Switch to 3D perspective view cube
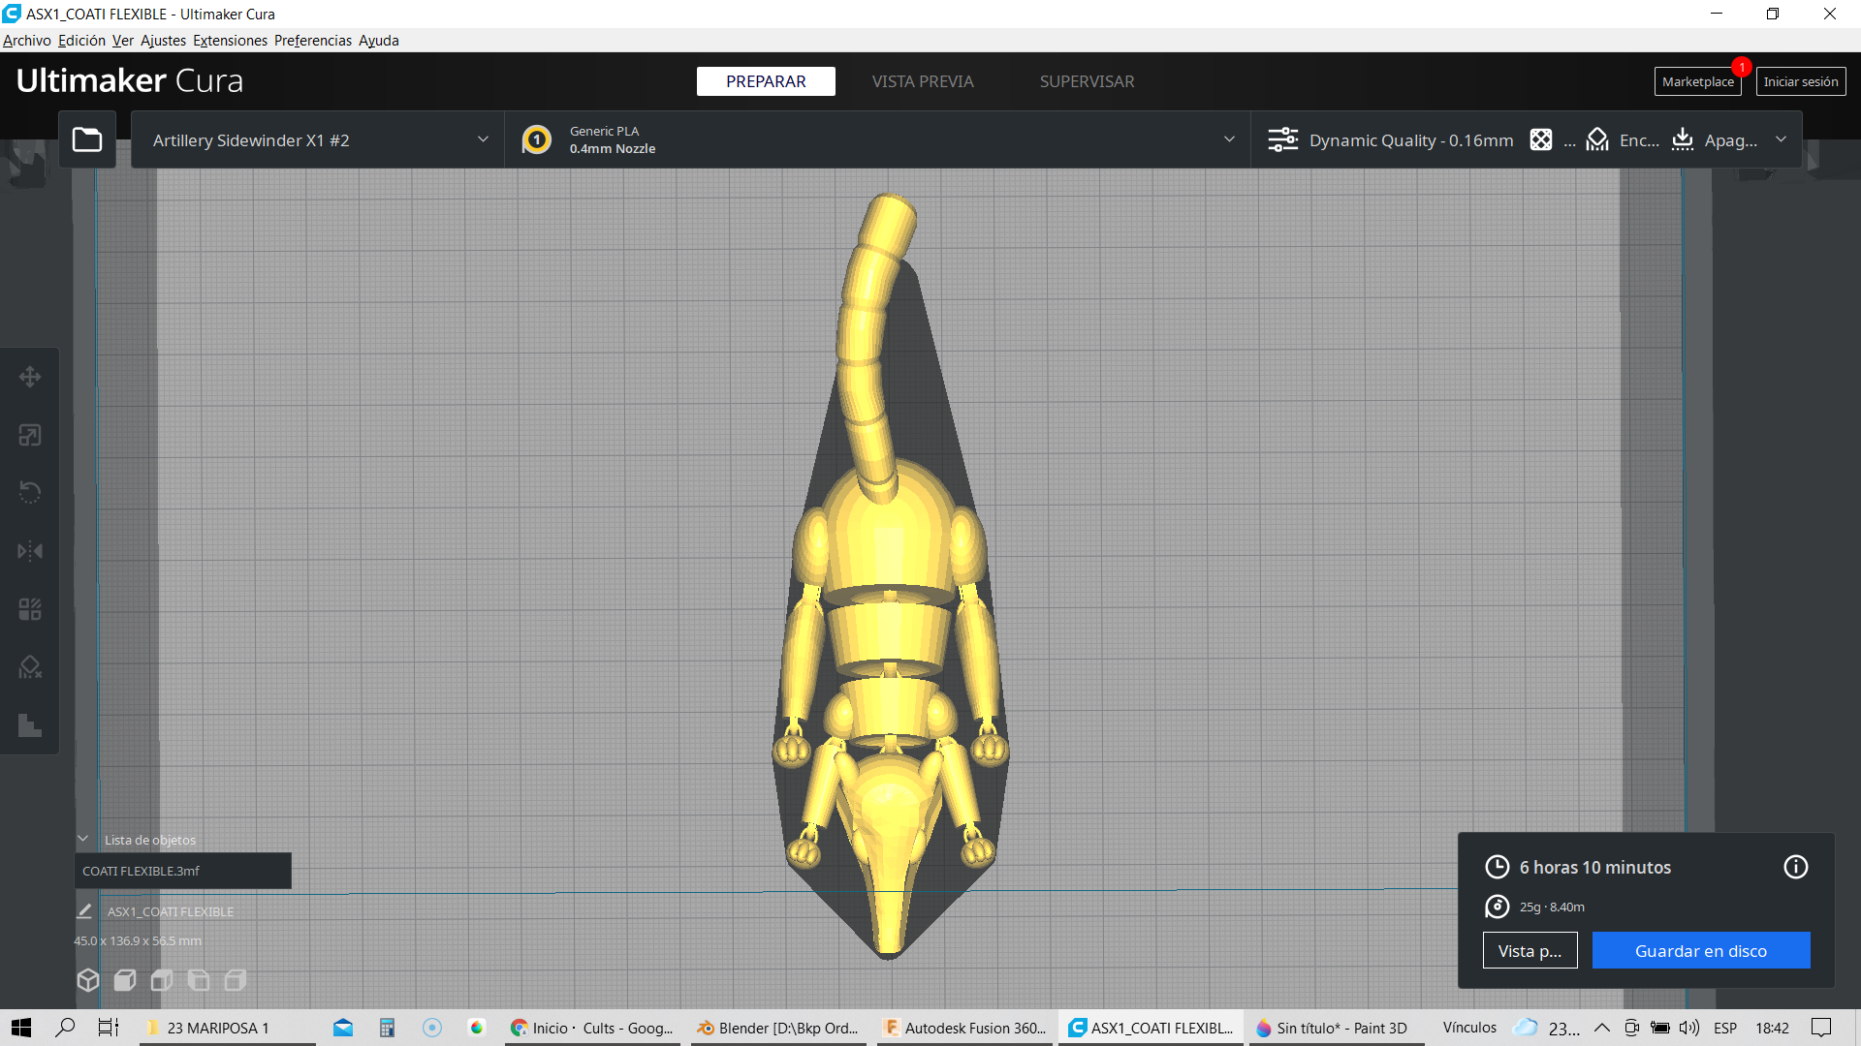1861x1046 pixels. (88, 980)
